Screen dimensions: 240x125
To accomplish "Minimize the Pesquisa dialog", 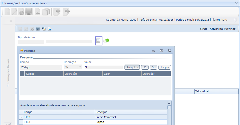I will tap(153, 51).
